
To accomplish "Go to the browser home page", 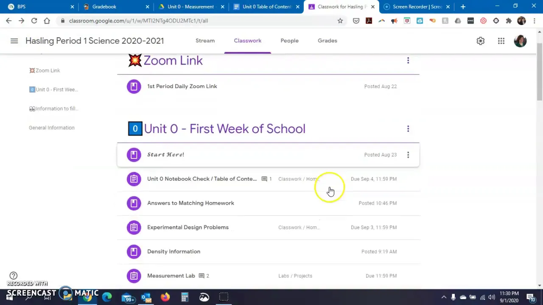I will coord(47,20).
